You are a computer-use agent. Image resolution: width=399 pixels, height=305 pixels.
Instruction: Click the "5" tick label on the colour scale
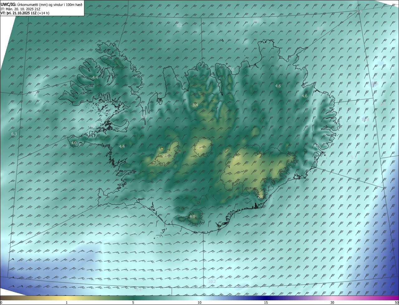[x=133, y=303]
